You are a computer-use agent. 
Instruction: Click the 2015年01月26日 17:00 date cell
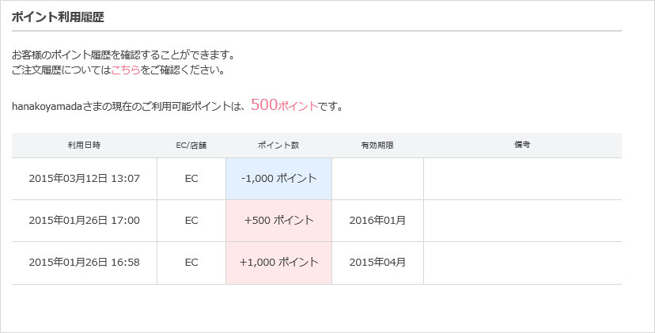85,221
